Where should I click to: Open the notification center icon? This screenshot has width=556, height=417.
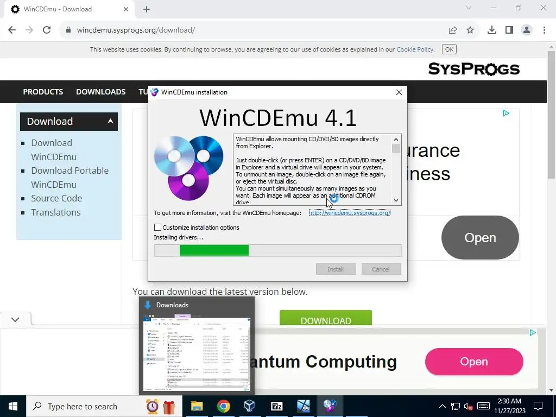[538, 406]
